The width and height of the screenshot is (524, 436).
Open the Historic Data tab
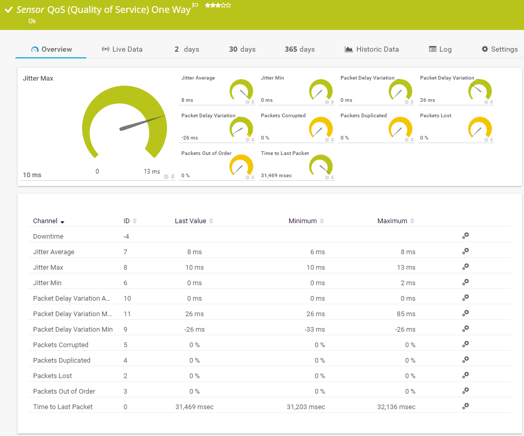tap(372, 50)
